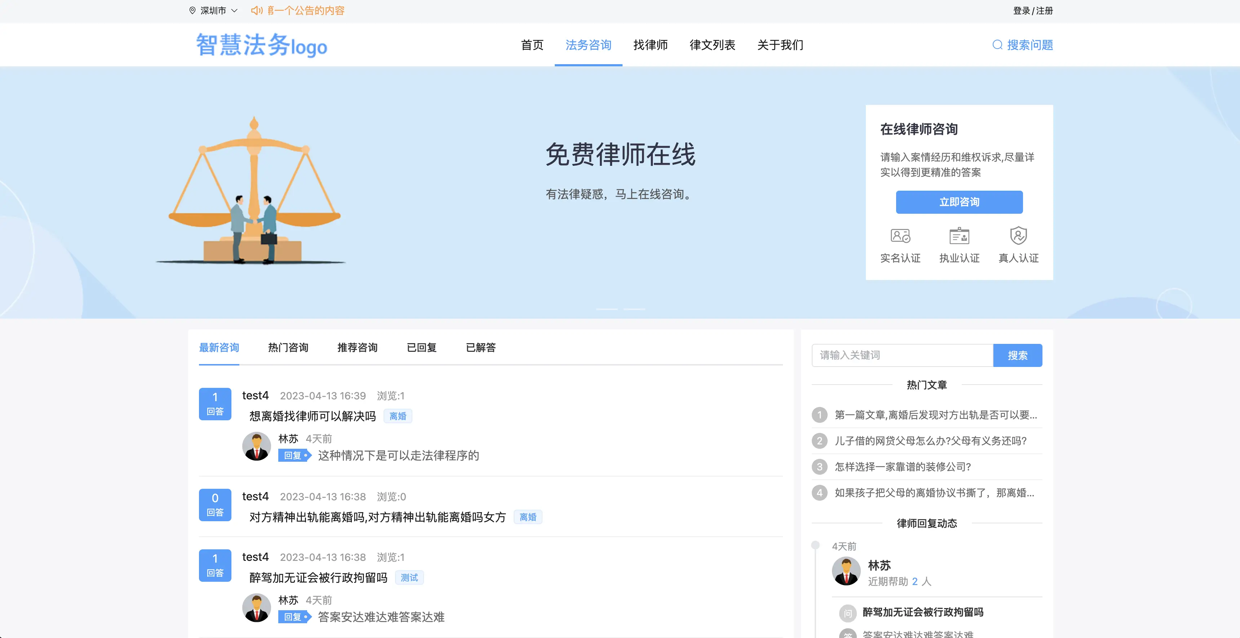The height and width of the screenshot is (638, 1240).
Task: Select the first carousel indicator dash
Action: (607, 309)
